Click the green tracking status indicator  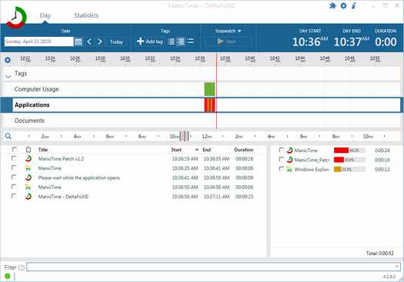pos(8,276)
